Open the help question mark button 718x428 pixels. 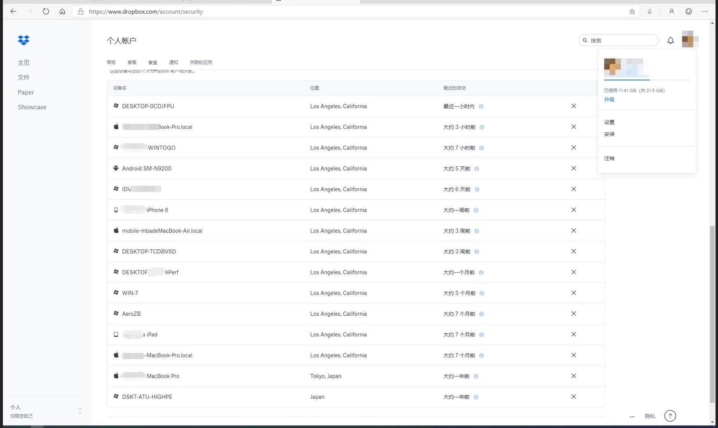coord(670,416)
